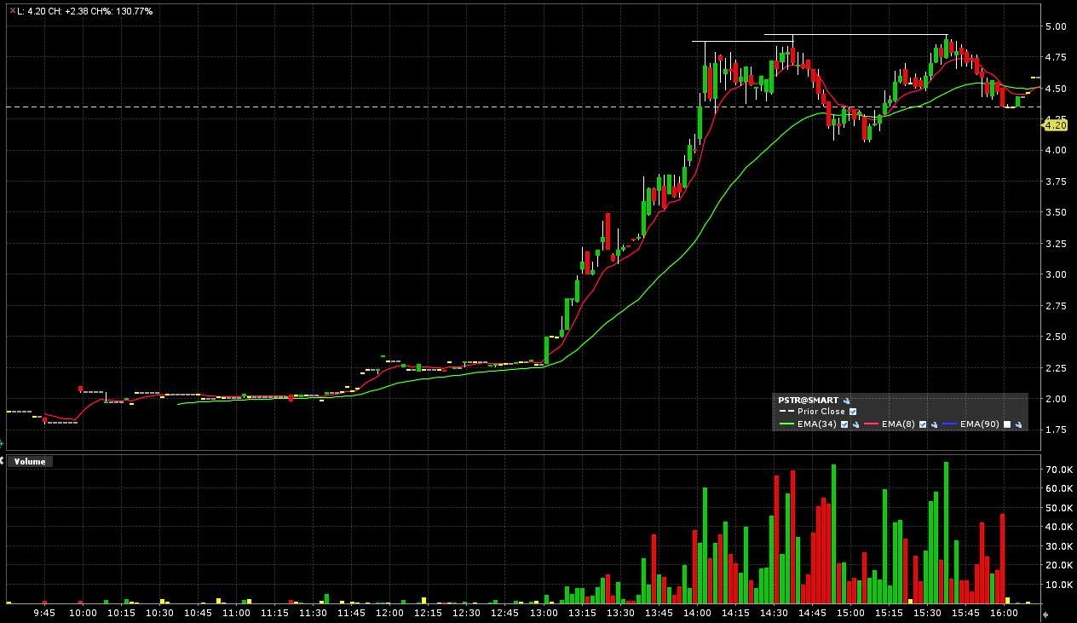The height and width of the screenshot is (623, 1077).
Task: Click the blue EMA(90) line swatch in legend
Action: 949,424
